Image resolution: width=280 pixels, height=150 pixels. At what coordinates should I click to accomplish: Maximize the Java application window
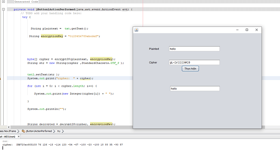(x=247, y=30)
